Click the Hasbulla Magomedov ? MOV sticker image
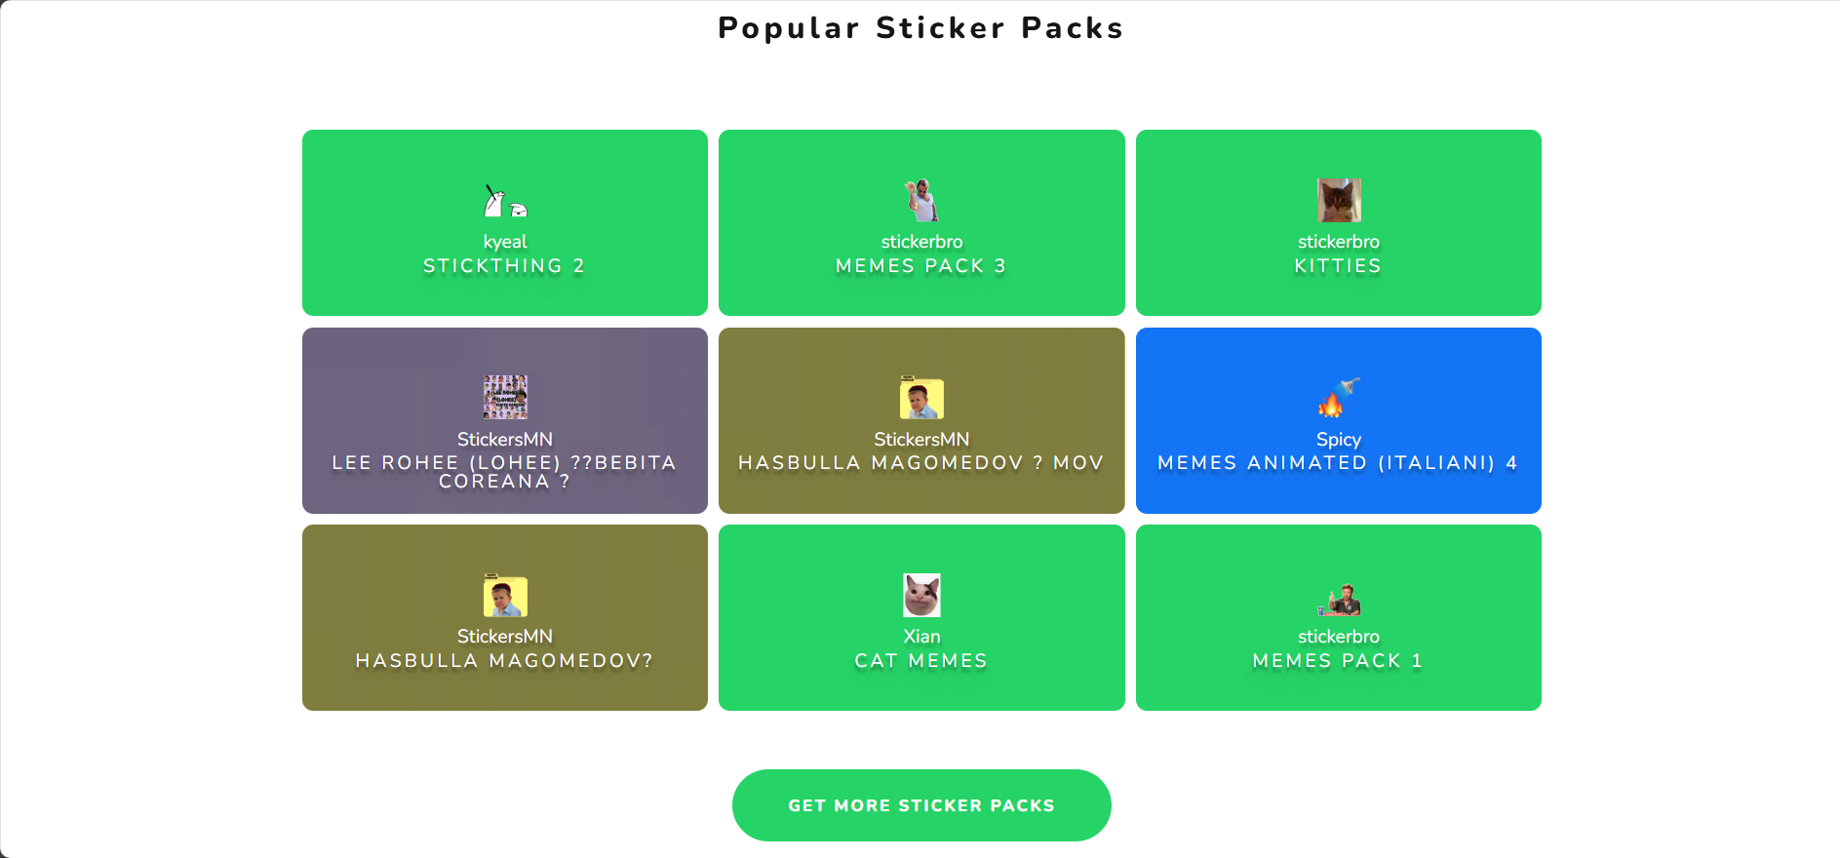The height and width of the screenshot is (858, 1840). (921, 398)
